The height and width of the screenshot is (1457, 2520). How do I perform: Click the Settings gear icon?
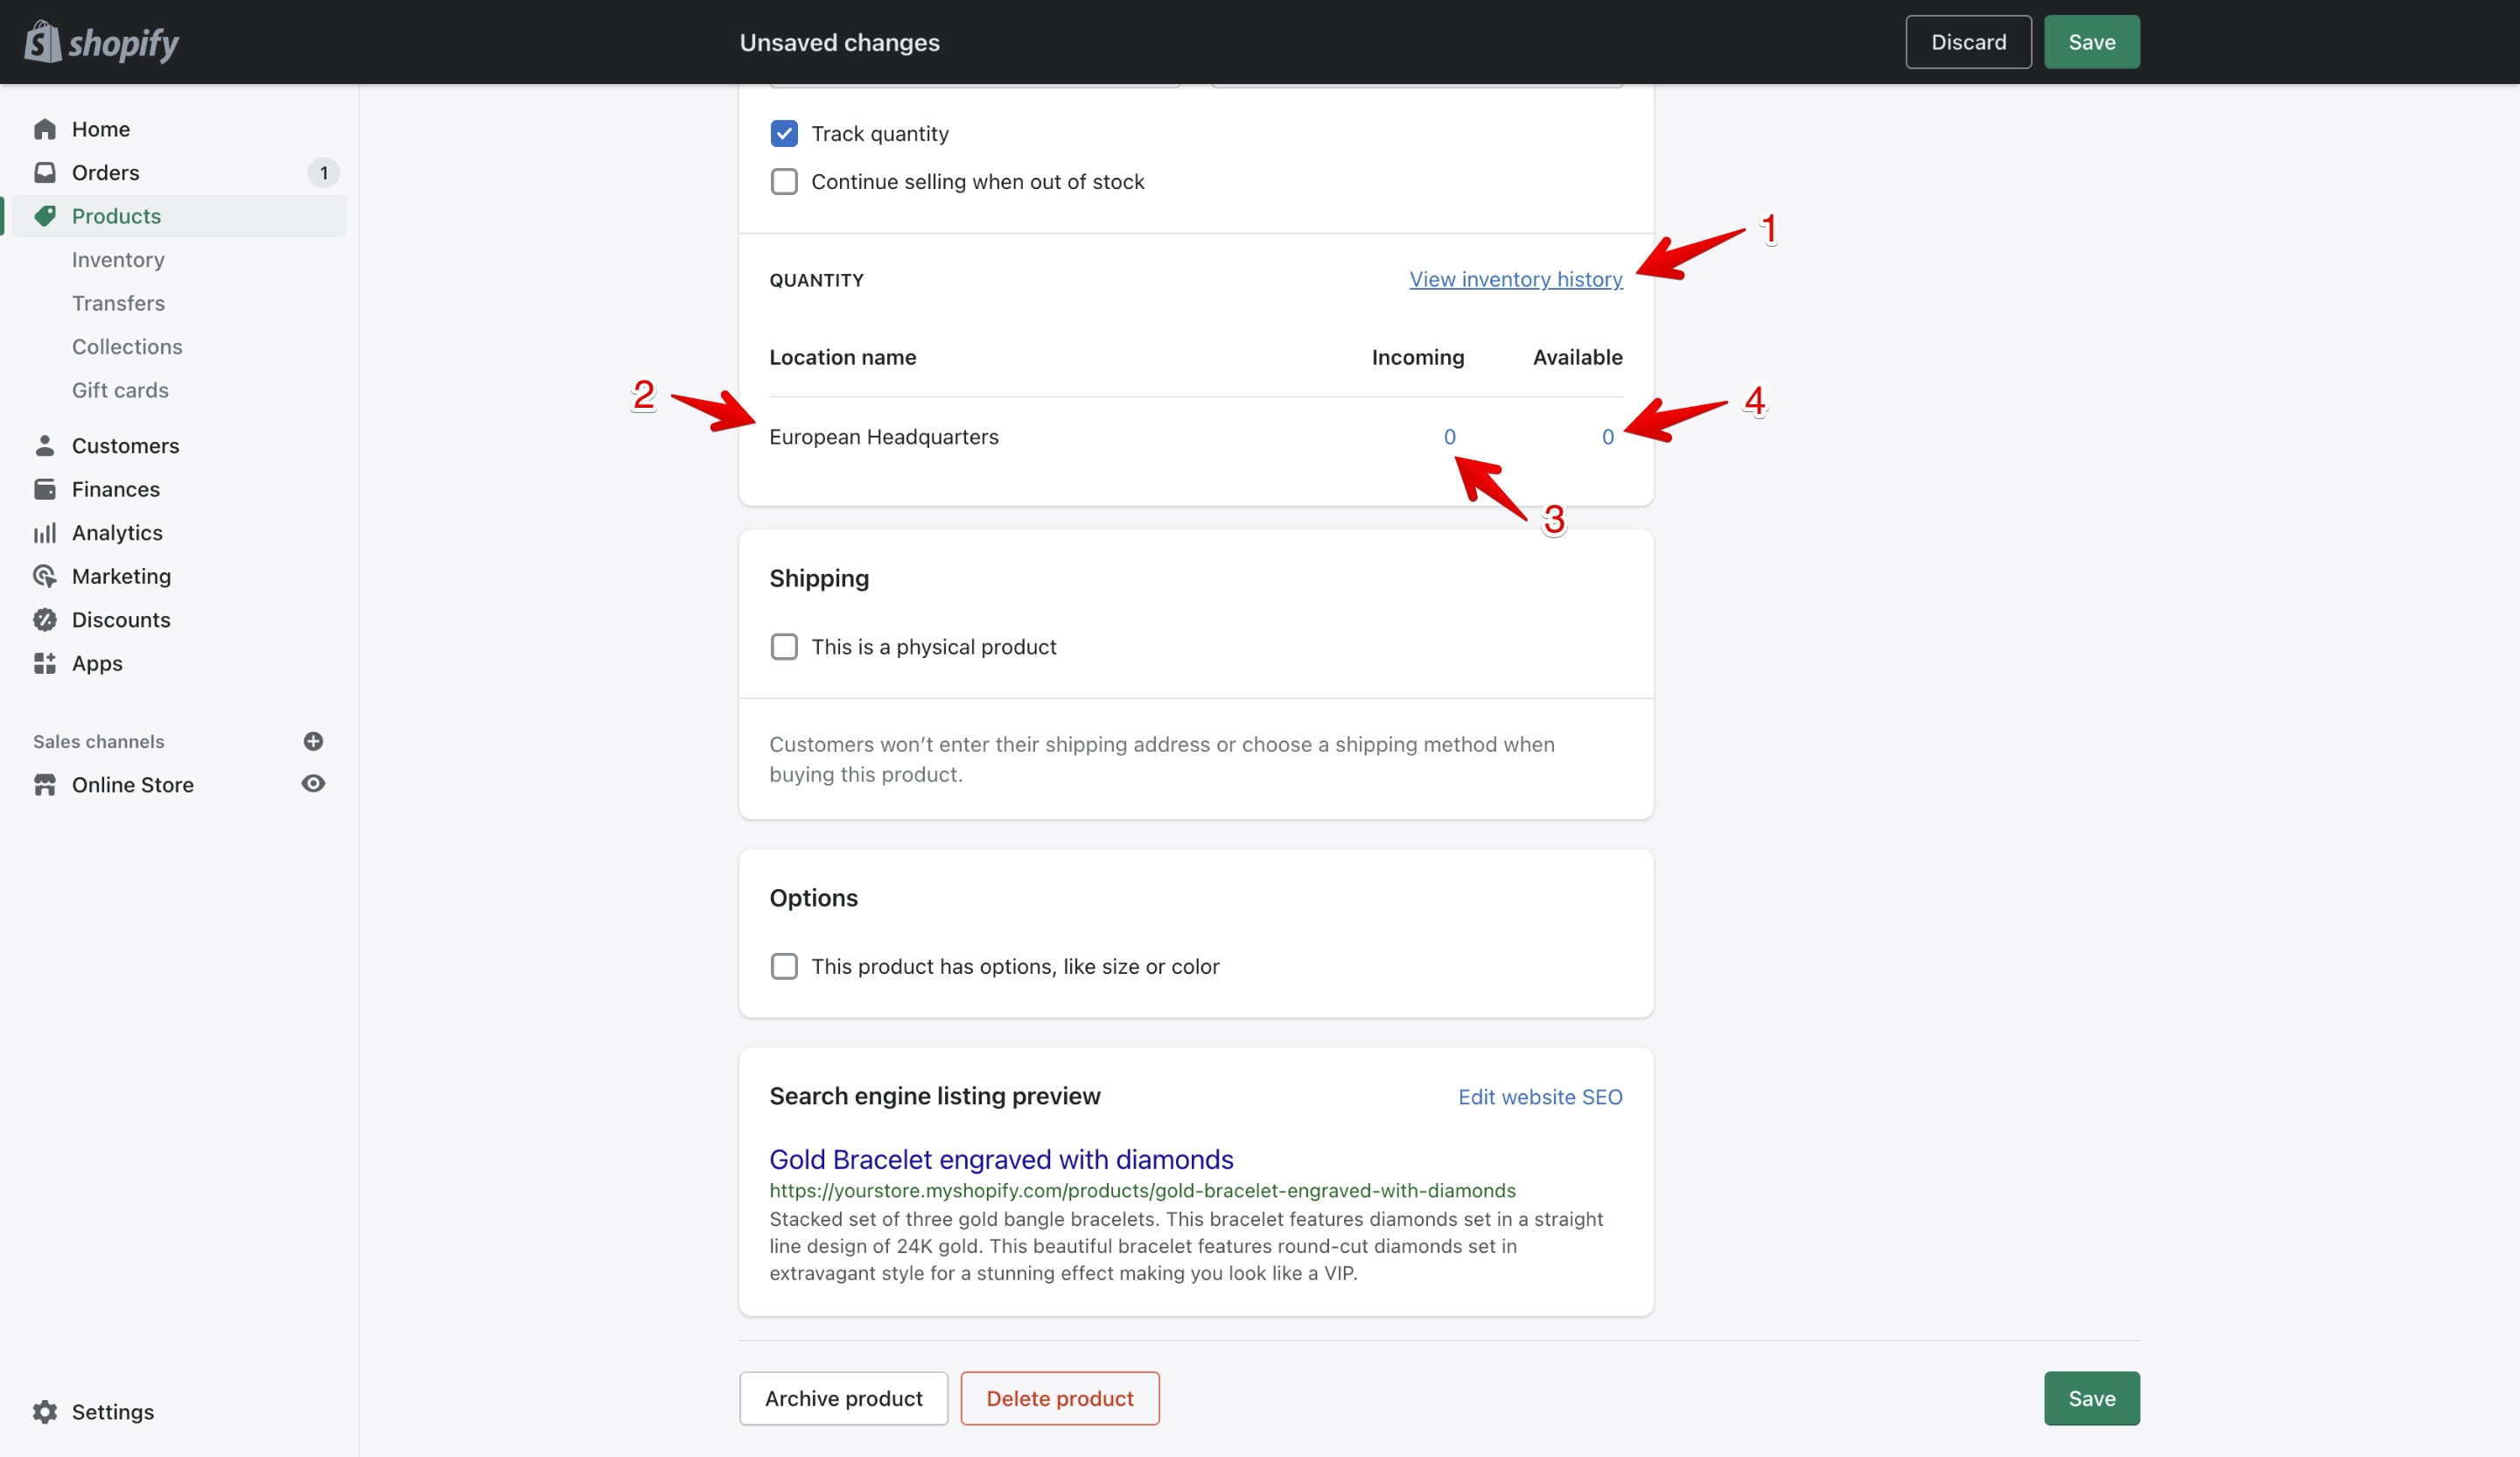(44, 1411)
